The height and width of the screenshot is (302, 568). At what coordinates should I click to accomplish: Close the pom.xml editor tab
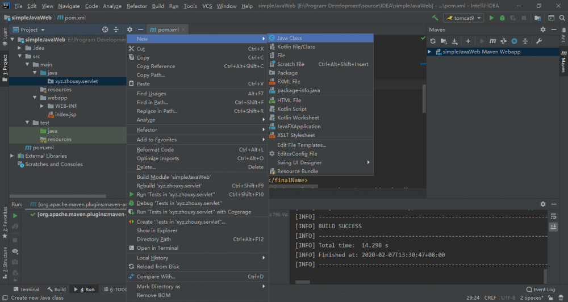(183, 30)
